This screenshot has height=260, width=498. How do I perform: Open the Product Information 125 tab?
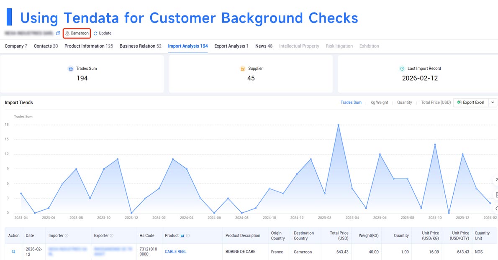coord(89,46)
